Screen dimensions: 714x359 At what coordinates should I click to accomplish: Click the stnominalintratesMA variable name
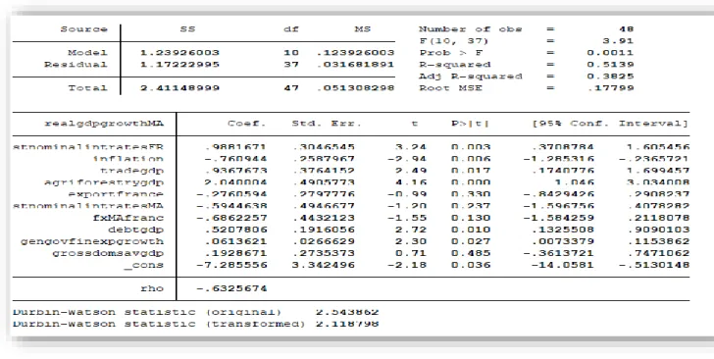tap(88, 206)
